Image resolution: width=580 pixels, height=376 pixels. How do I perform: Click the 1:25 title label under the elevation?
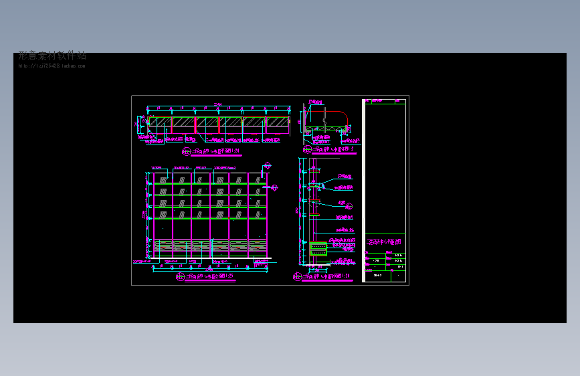point(205,276)
